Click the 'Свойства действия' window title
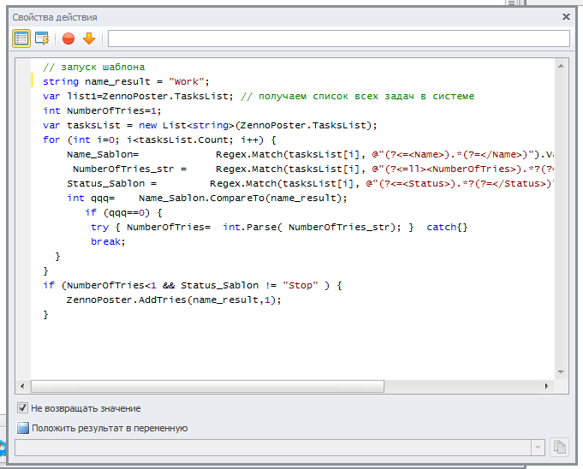Screen dimensions: 583x469 [55, 17]
